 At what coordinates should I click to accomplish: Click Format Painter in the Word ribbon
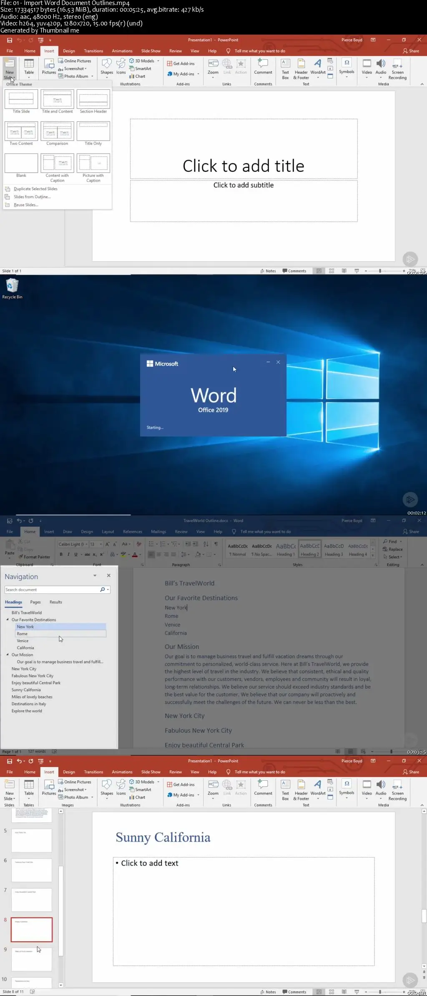pos(35,557)
